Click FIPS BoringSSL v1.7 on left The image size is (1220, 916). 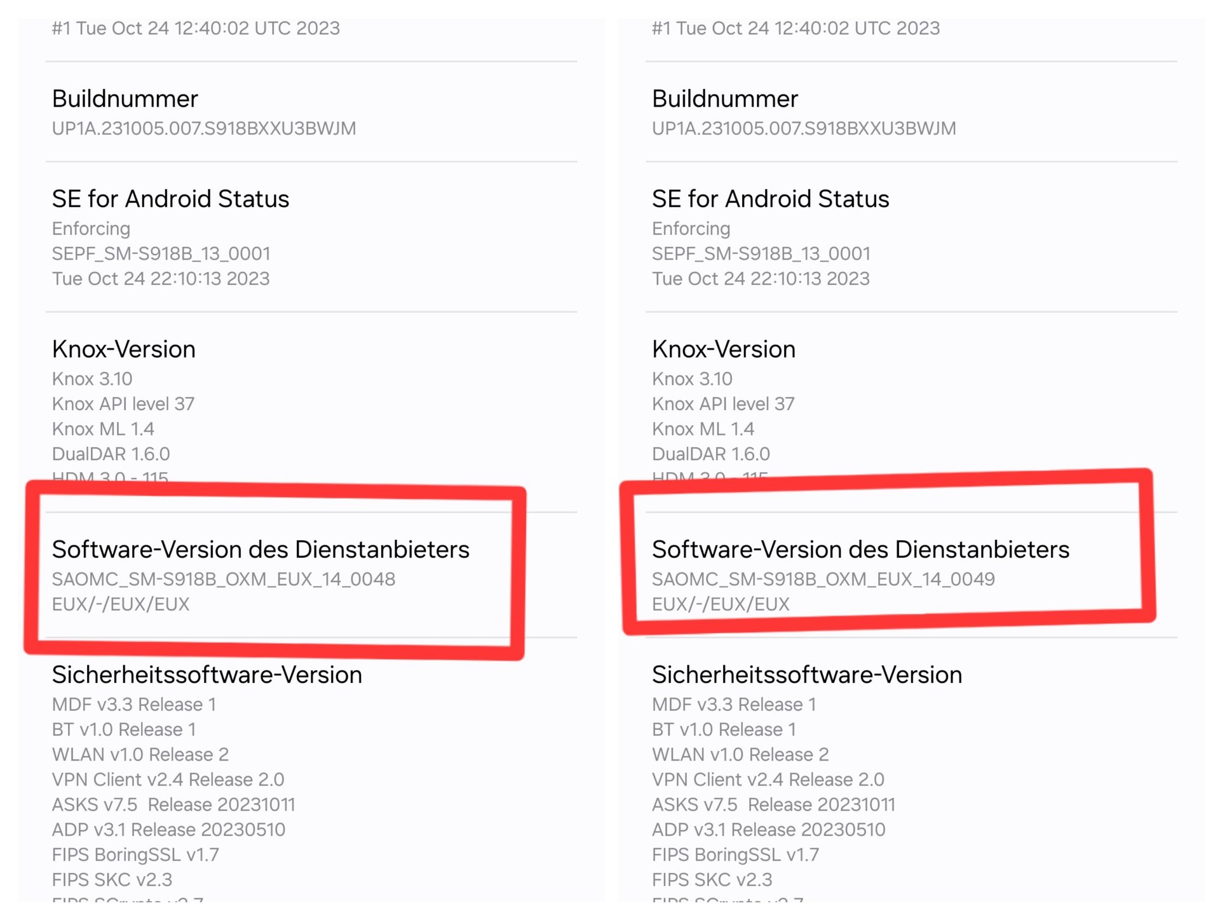[135, 854]
